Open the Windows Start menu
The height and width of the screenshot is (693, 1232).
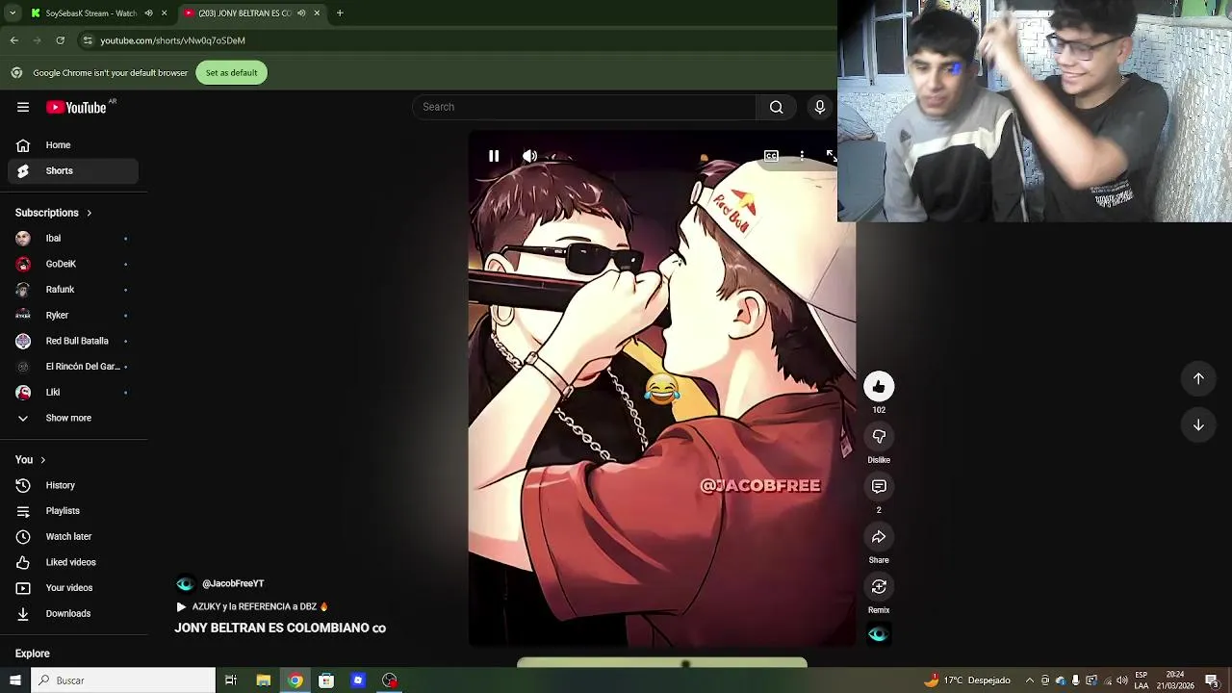[14, 680]
